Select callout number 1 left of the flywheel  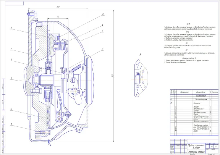[x=12, y=48]
